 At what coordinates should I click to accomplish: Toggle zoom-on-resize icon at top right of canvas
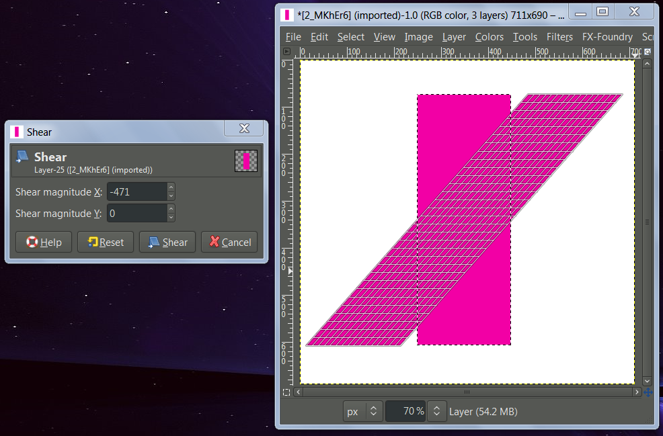[x=647, y=52]
